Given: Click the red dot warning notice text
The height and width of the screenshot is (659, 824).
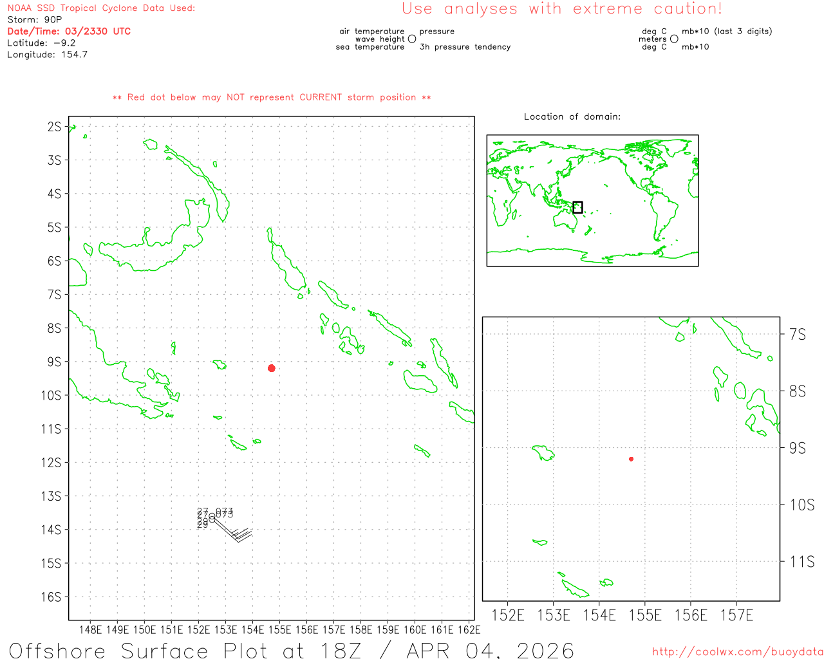Looking at the screenshot, I should pos(272,97).
